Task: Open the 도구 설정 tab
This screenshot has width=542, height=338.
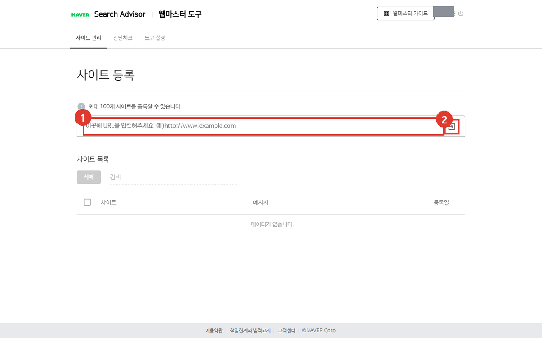Action: pyautogui.click(x=155, y=38)
